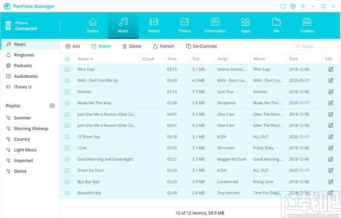Select the Tiny Harvest artist cell
The height and width of the screenshot is (218, 341).
click(228, 193)
